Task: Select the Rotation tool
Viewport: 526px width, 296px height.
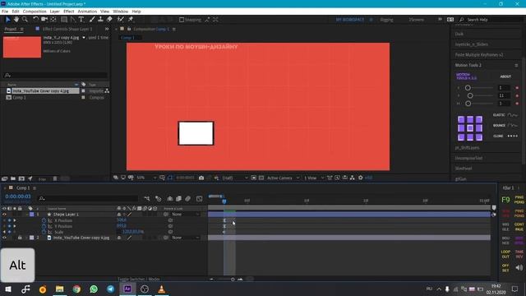Action: point(35,20)
